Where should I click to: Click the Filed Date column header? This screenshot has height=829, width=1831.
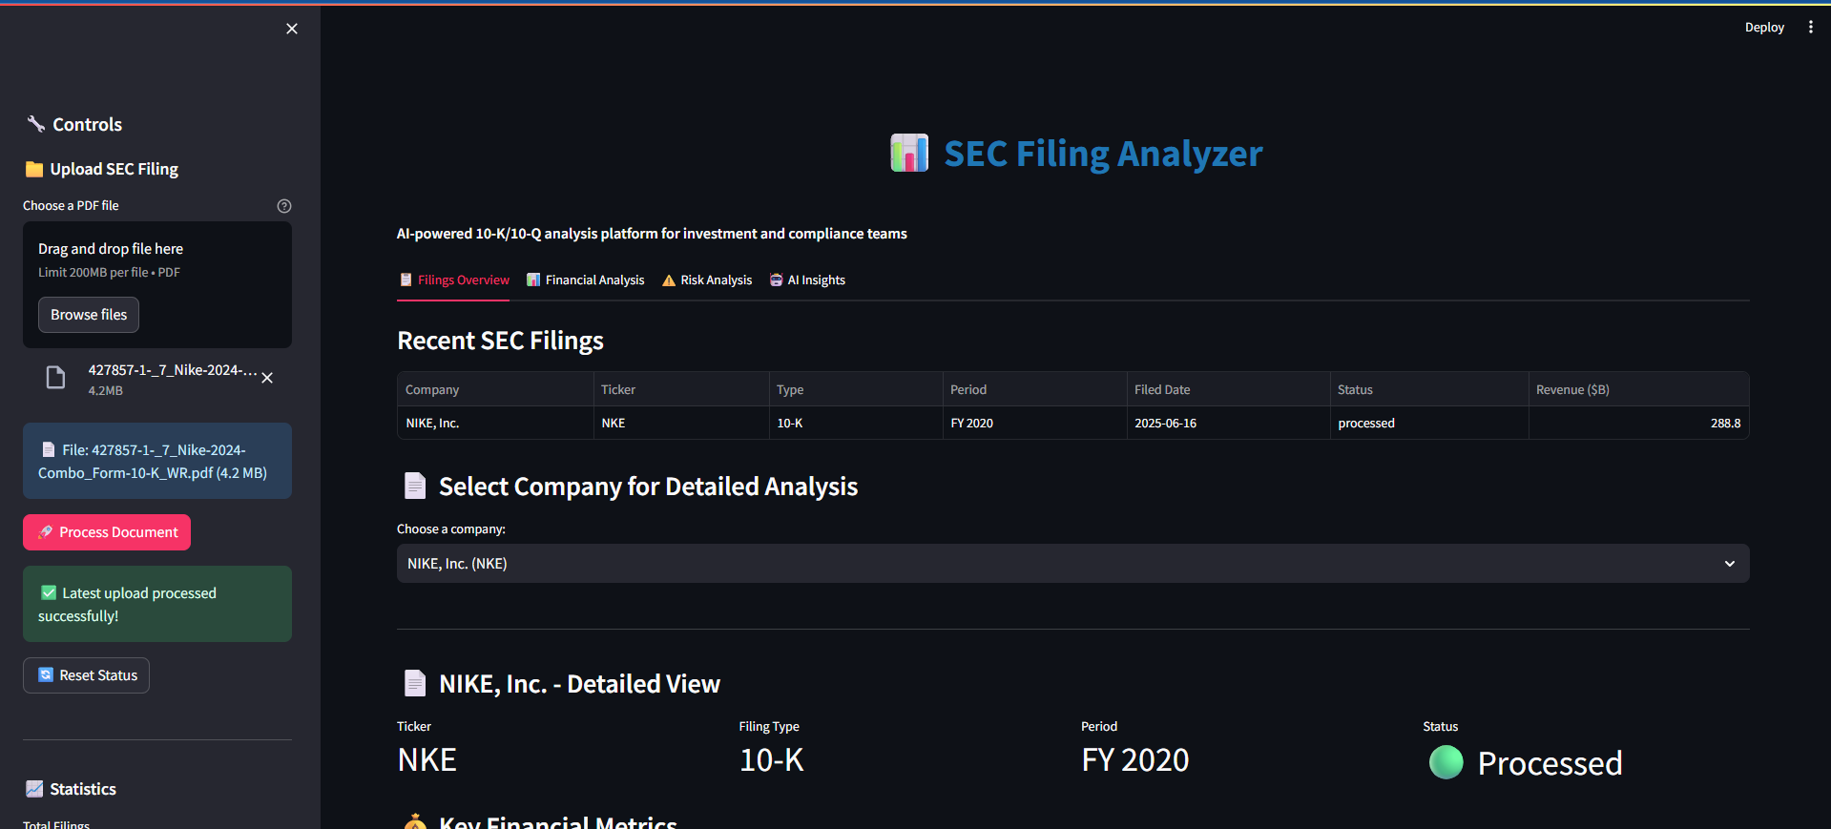pyautogui.click(x=1228, y=390)
